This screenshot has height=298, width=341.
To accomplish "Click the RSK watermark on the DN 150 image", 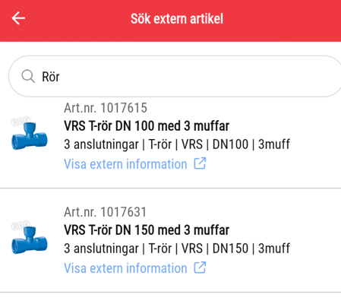I will pyautogui.click(x=21, y=226).
